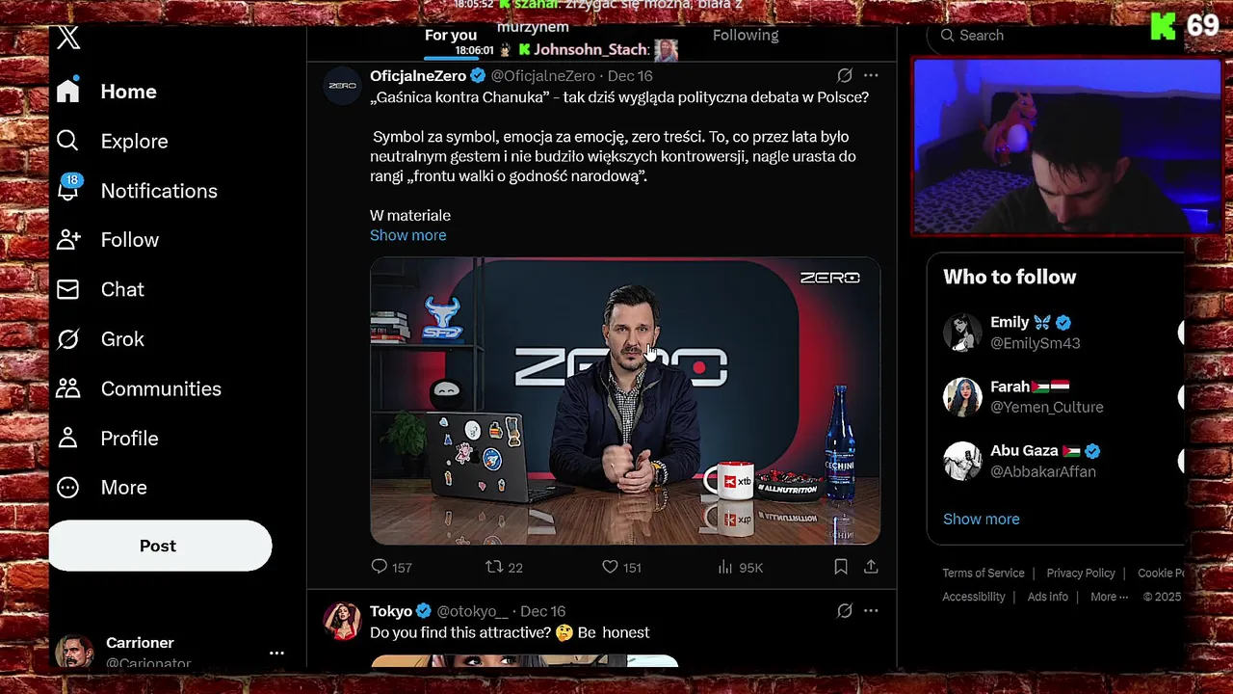Open Farah @Yemen_Culture suggestion
Image resolution: width=1233 pixels, height=694 pixels.
pos(1056,396)
